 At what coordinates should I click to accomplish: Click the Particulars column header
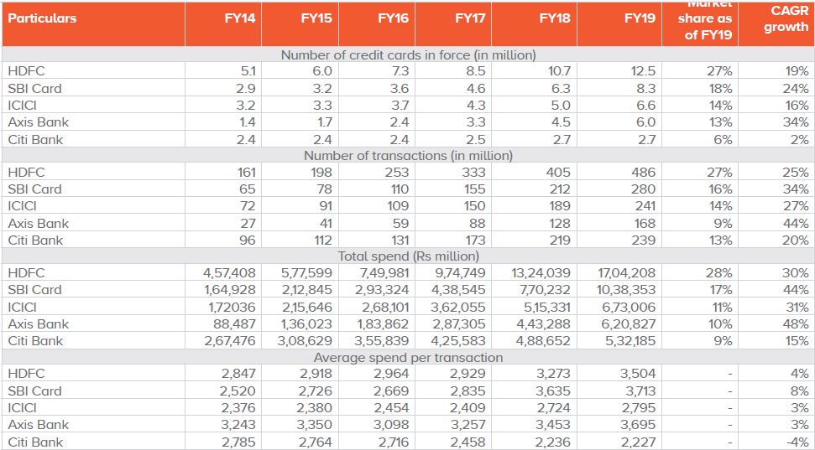pyautogui.click(x=42, y=18)
